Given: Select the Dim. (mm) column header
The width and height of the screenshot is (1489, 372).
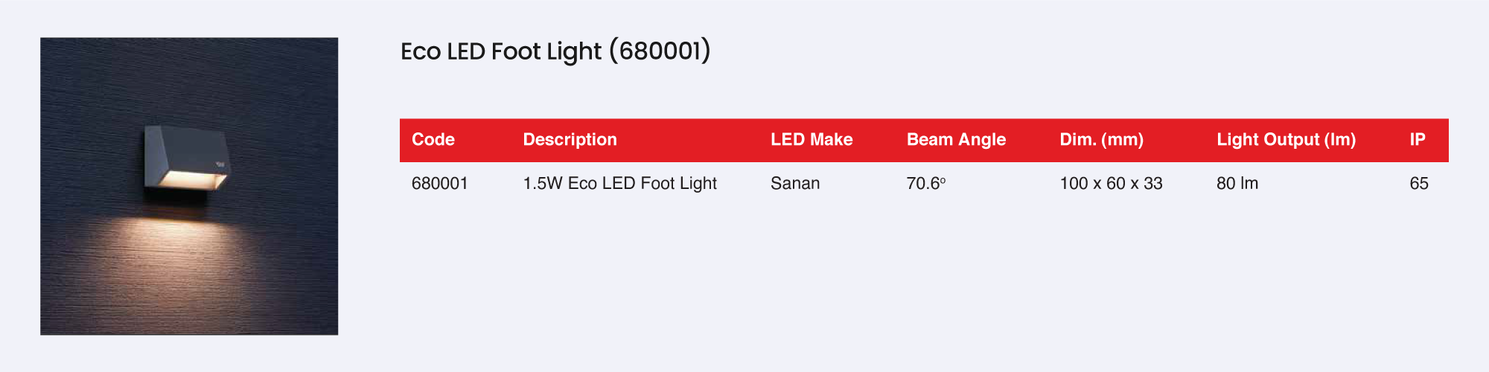Looking at the screenshot, I should (x=1101, y=140).
